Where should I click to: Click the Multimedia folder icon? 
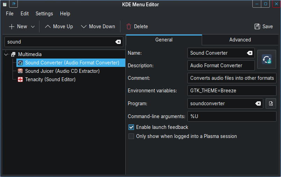point(13,54)
